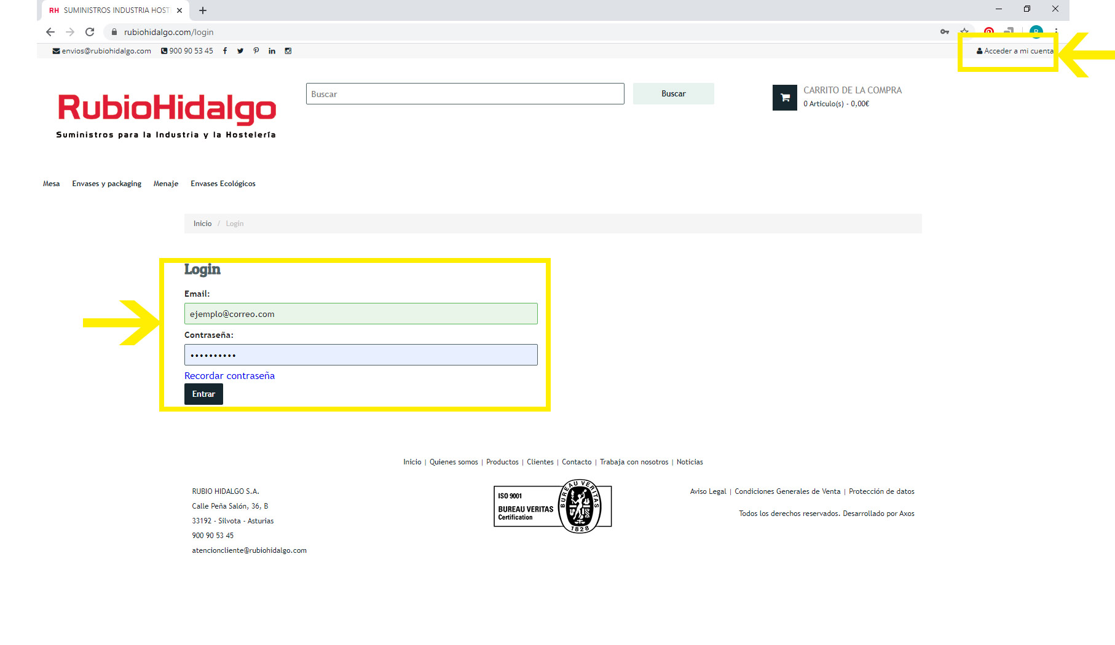The image size is (1115, 645).
Task: Restore down the browser window
Action: pos(1027,9)
